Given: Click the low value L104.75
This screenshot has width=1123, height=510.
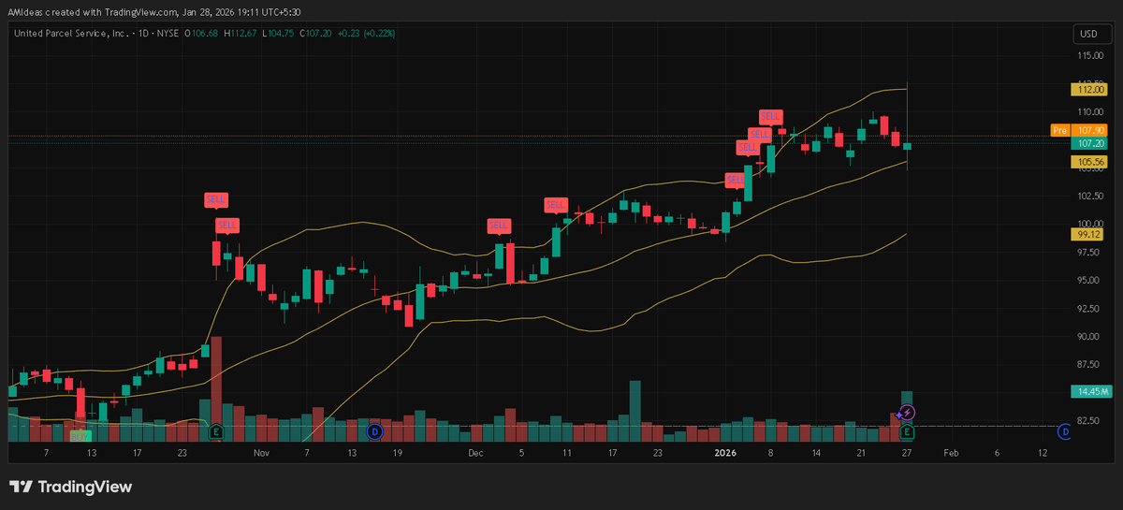Looking at the screenshot, I should point(277,34).
